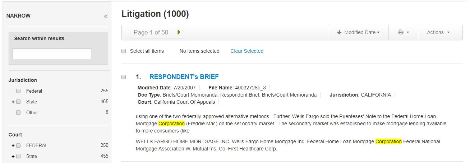This screenshot has height=163, width=470.
Task: Check the FEDERAL court checkbox
Action: tap(18, 146)
